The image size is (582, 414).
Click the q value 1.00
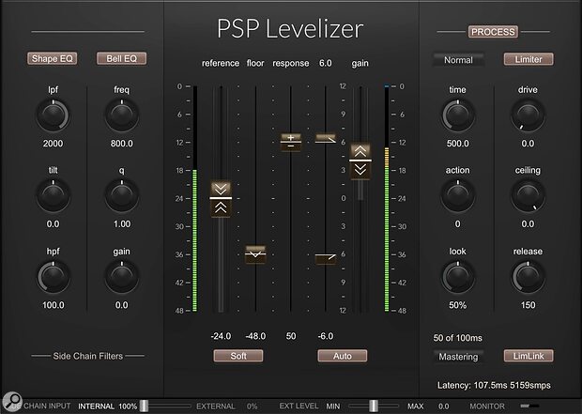tap(122, 224)
